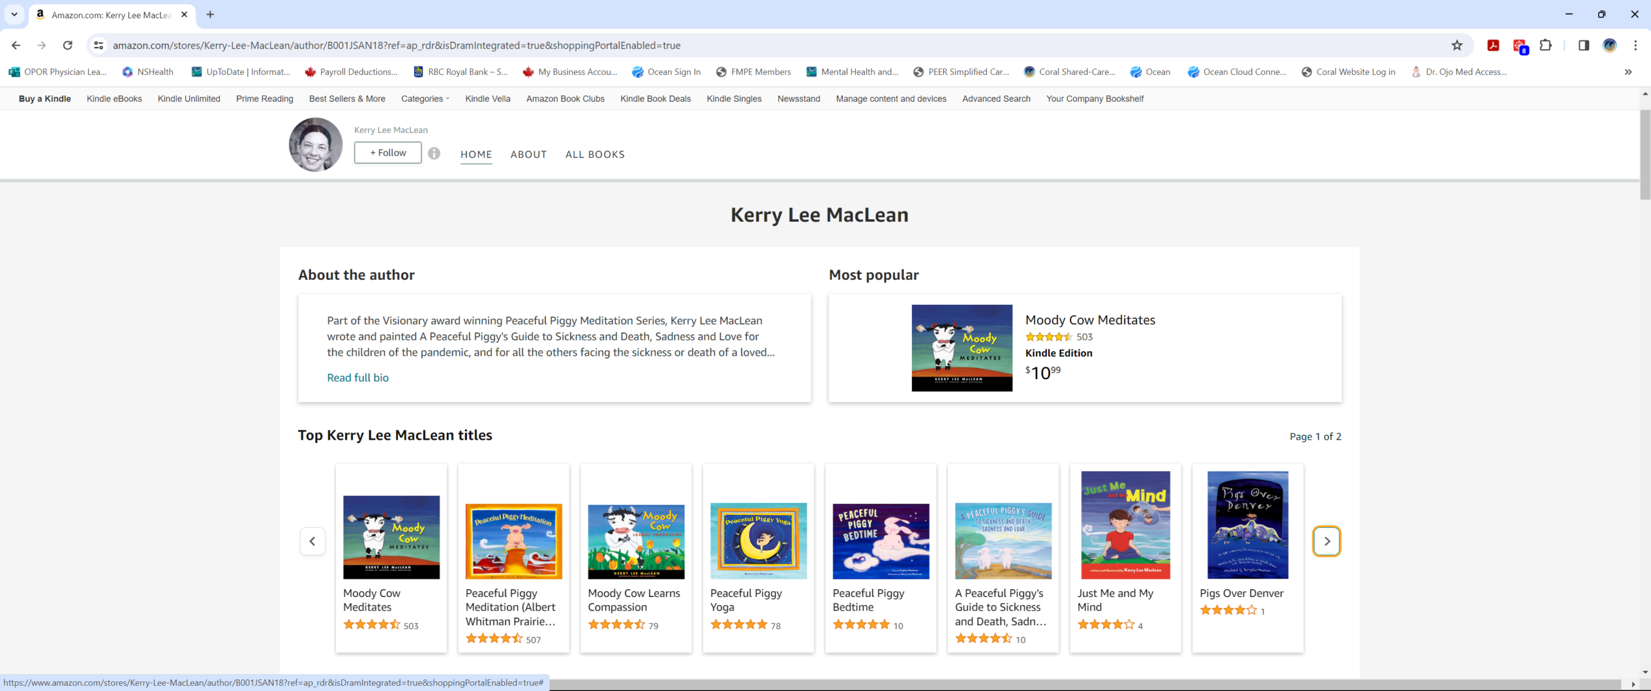This screenshot has width=1651, height=691.
Task: Show next page of top titles
Action: 1326,541
